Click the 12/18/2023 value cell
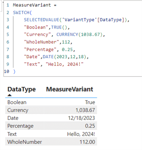The image size is (142, 150). 82,118
